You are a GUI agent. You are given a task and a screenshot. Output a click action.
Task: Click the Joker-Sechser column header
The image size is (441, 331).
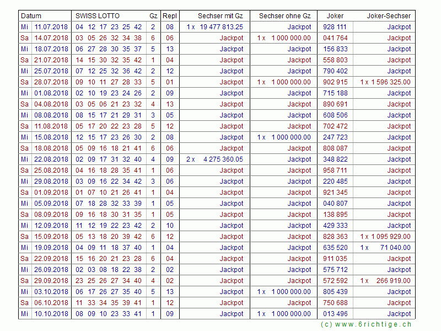tap(389, 16)
